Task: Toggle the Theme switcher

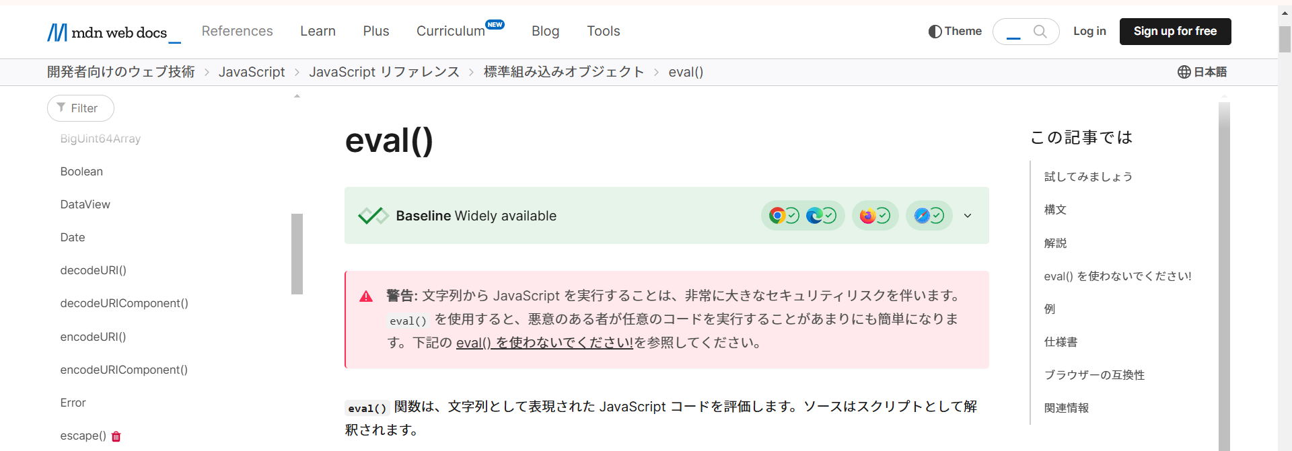Action: click(955, 32)
